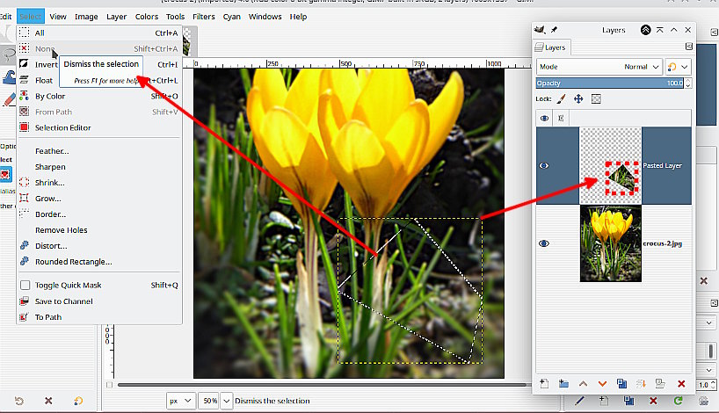Lock position and size of the layer

578,98
